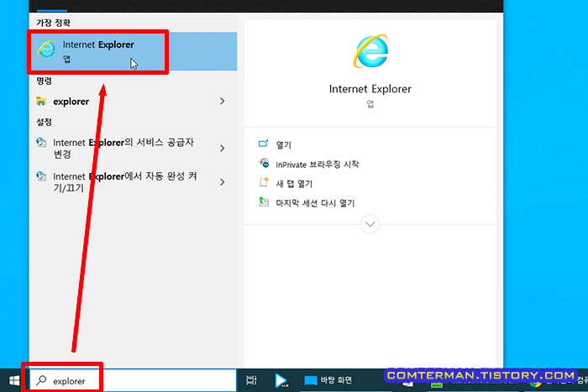
Task: Click the InPrivate browsing icon
Action: click(x=264, y=163)
